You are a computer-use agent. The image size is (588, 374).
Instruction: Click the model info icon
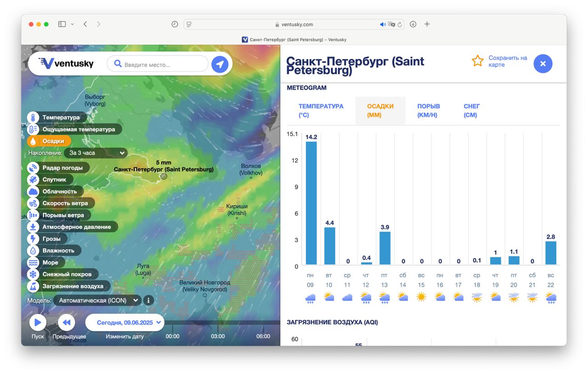pyautogui.click(x=148, y=300)
